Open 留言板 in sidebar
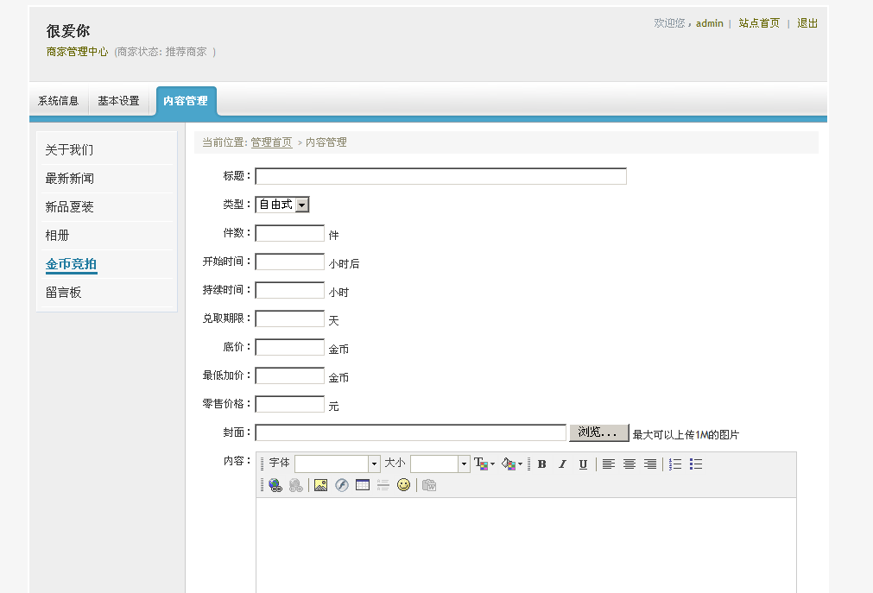The width and height of the screenshot is (873, 593). pos(64,293)
